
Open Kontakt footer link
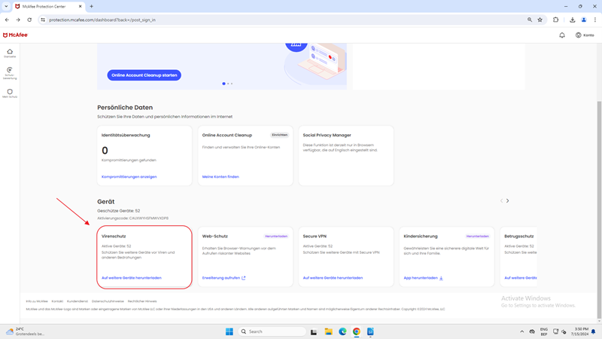pyautogui.click(x=57, y=301)
